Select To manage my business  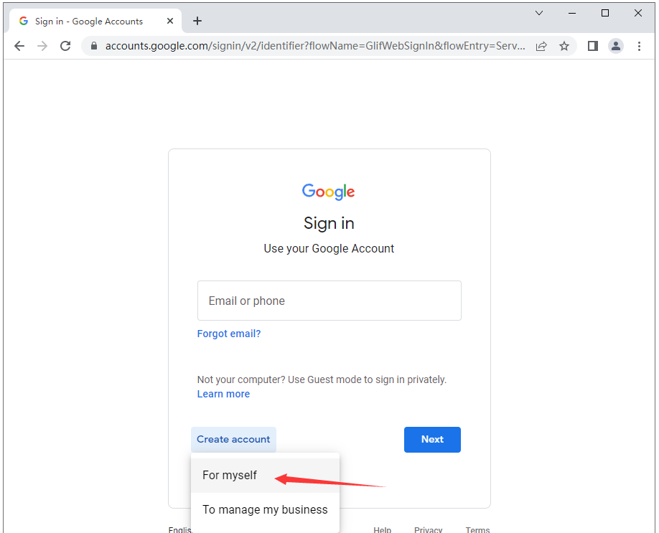click(265, 509)
